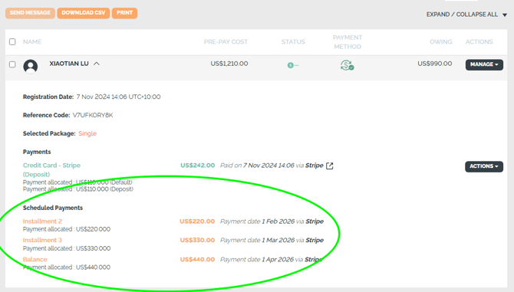Click the Single package link

click(x=87, y=133)
